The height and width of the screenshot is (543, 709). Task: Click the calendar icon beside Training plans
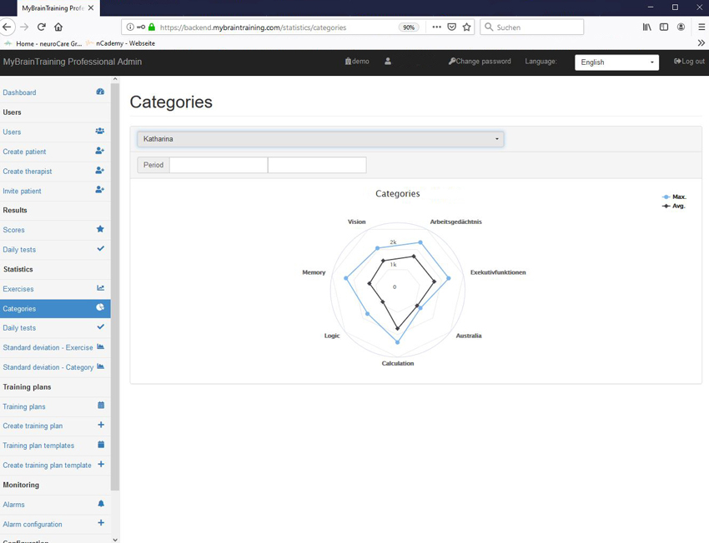tap(101, 406)
